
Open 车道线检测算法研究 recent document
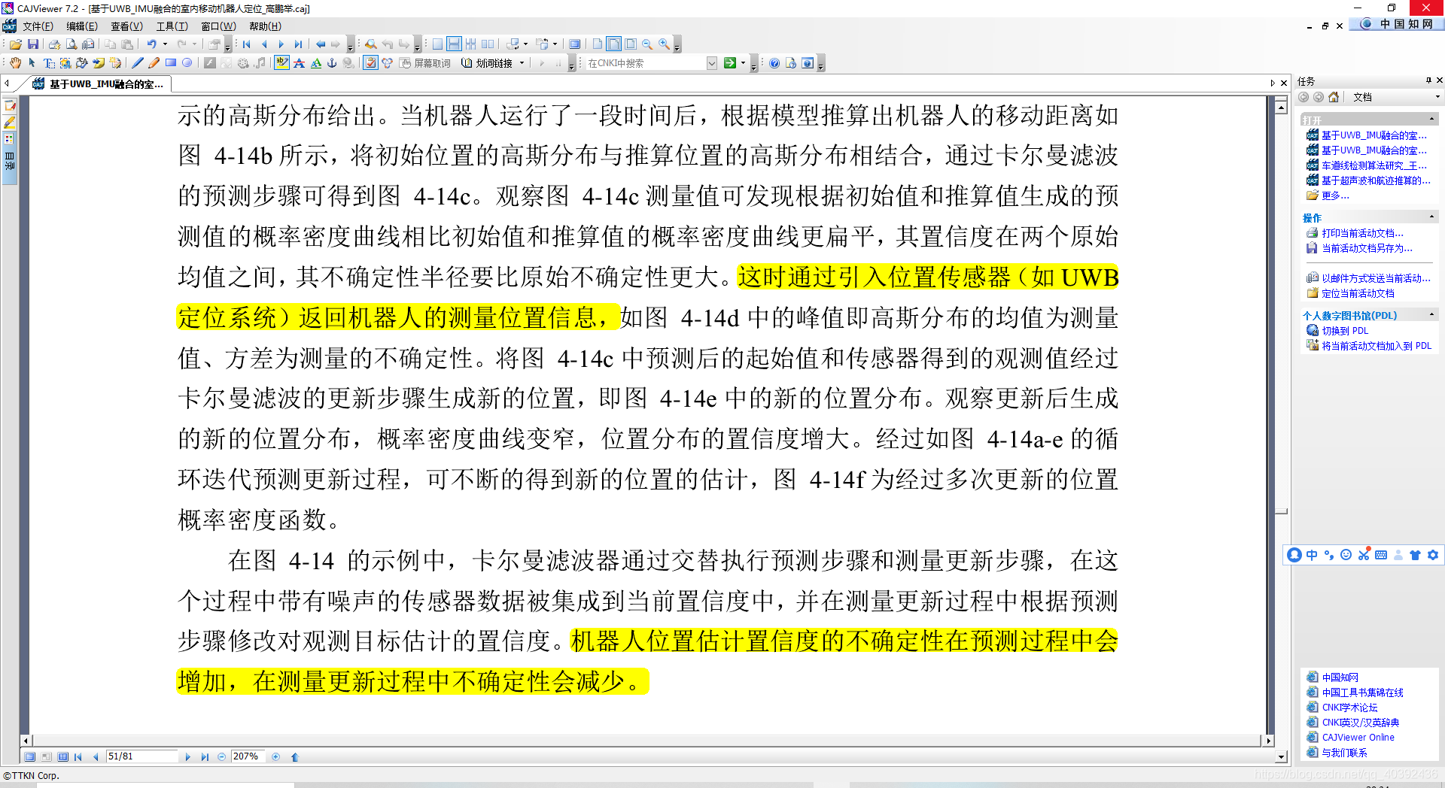[1374, 165]
